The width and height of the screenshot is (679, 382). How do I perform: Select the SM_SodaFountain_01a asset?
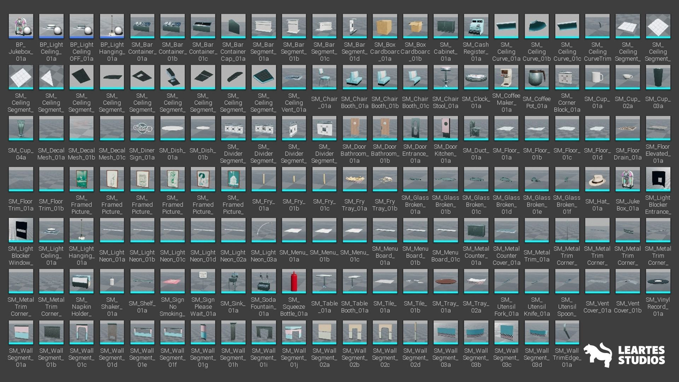263,281
